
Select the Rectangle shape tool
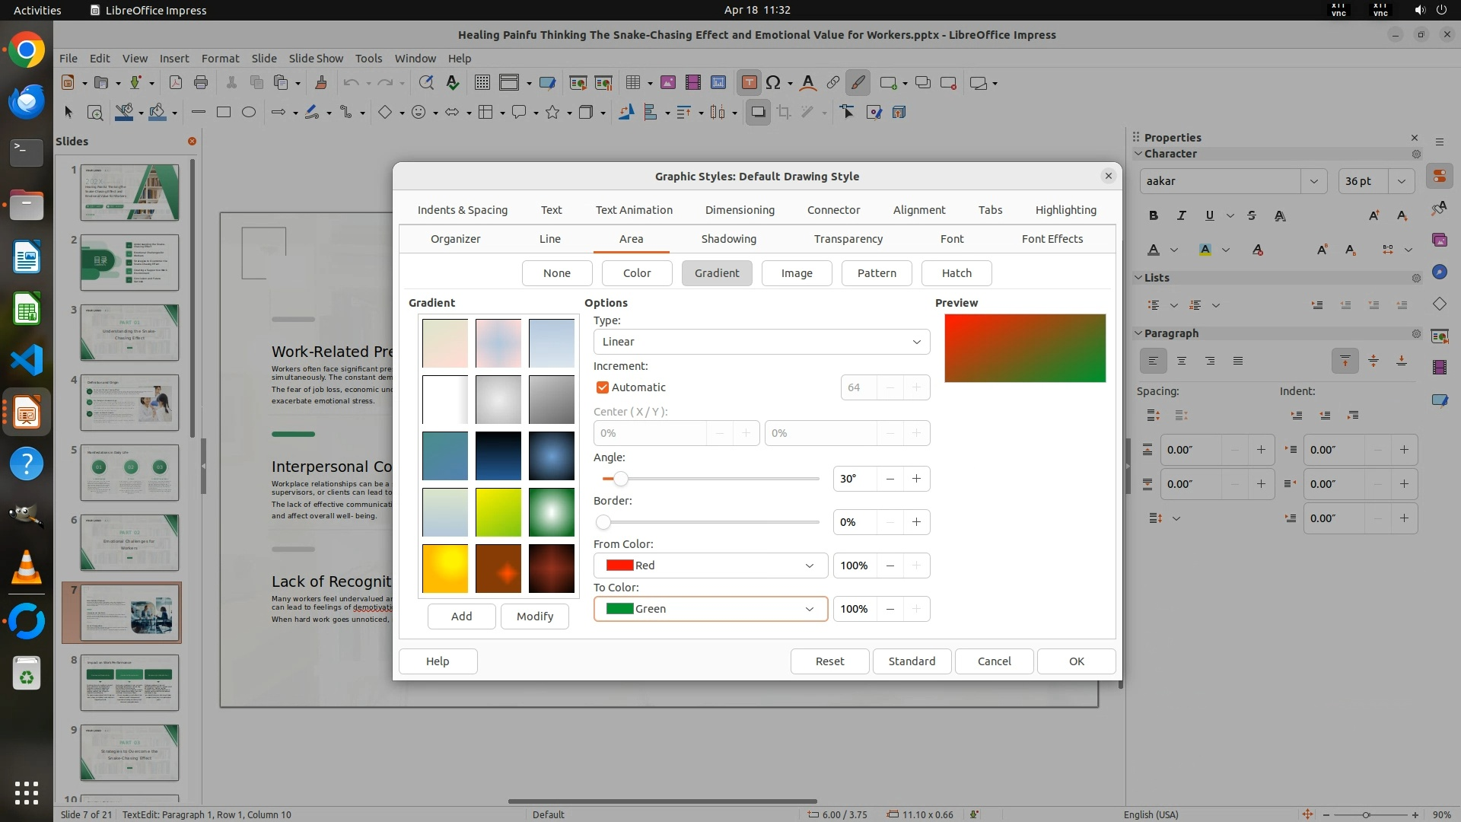223,112
